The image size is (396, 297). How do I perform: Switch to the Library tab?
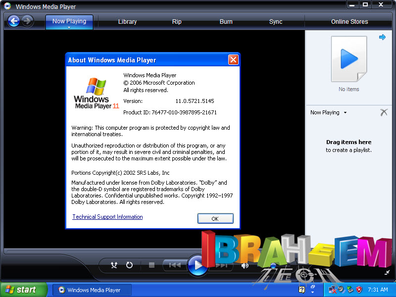pyautogui.click(x=127, y=22)
